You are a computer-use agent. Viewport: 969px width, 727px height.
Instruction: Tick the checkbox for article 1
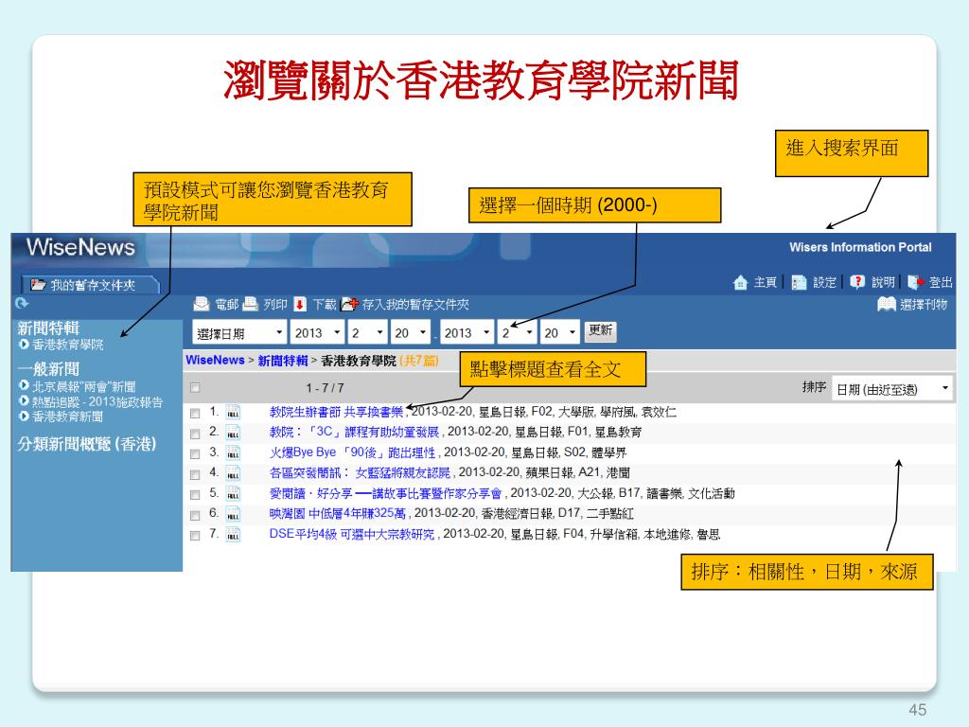coord(195,413)
